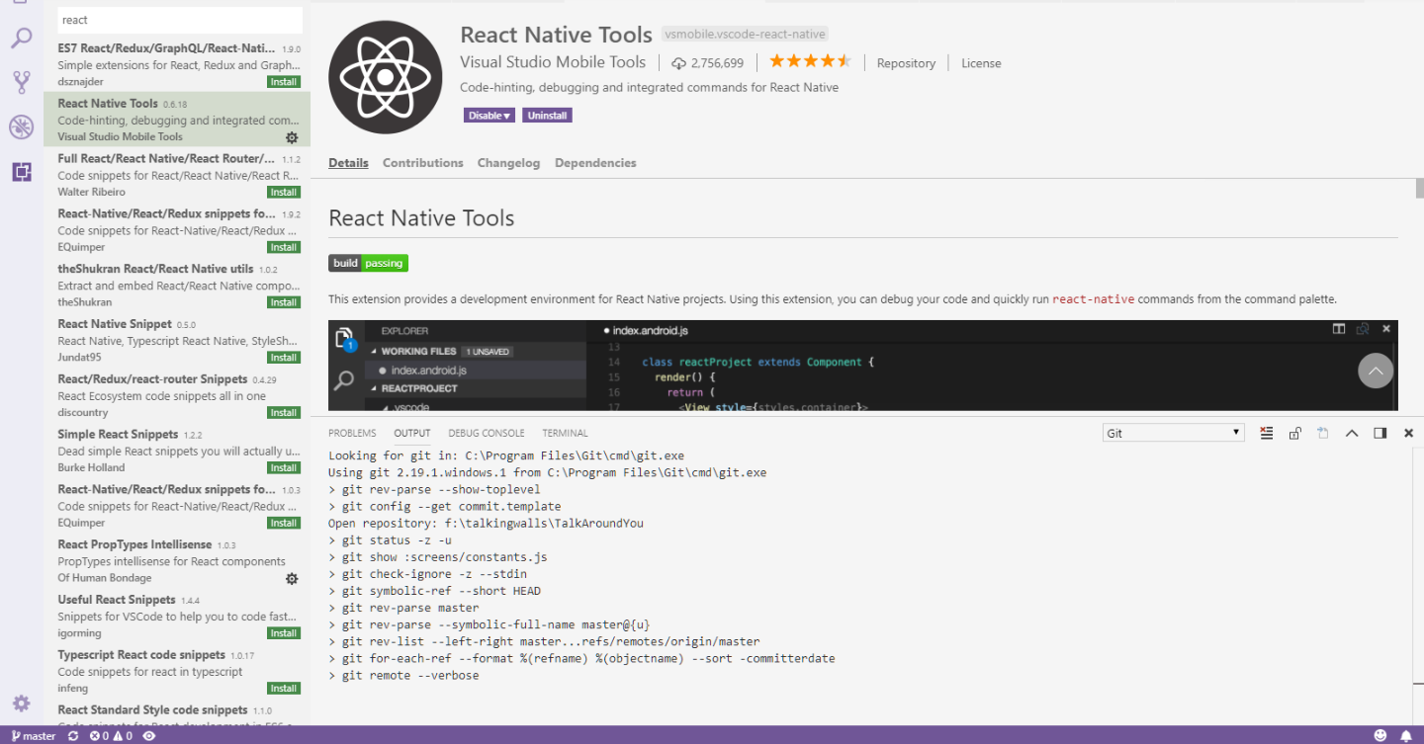Click the React Native Tools atom logo
Viewport: 1424px width, 744px height.
[x=386, y=77]
